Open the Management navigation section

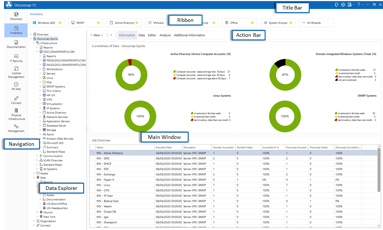click(x=16, y=128)
